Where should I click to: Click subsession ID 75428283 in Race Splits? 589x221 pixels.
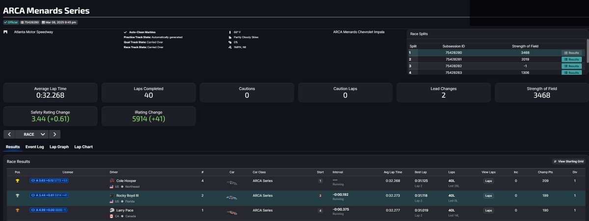pyautogui.click(x=454, y=73)
